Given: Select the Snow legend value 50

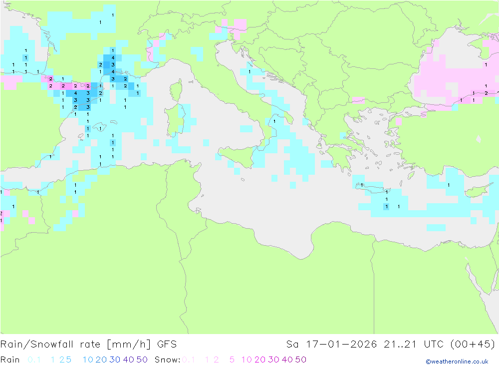Looking at the screenshot, I should (301, 360).
